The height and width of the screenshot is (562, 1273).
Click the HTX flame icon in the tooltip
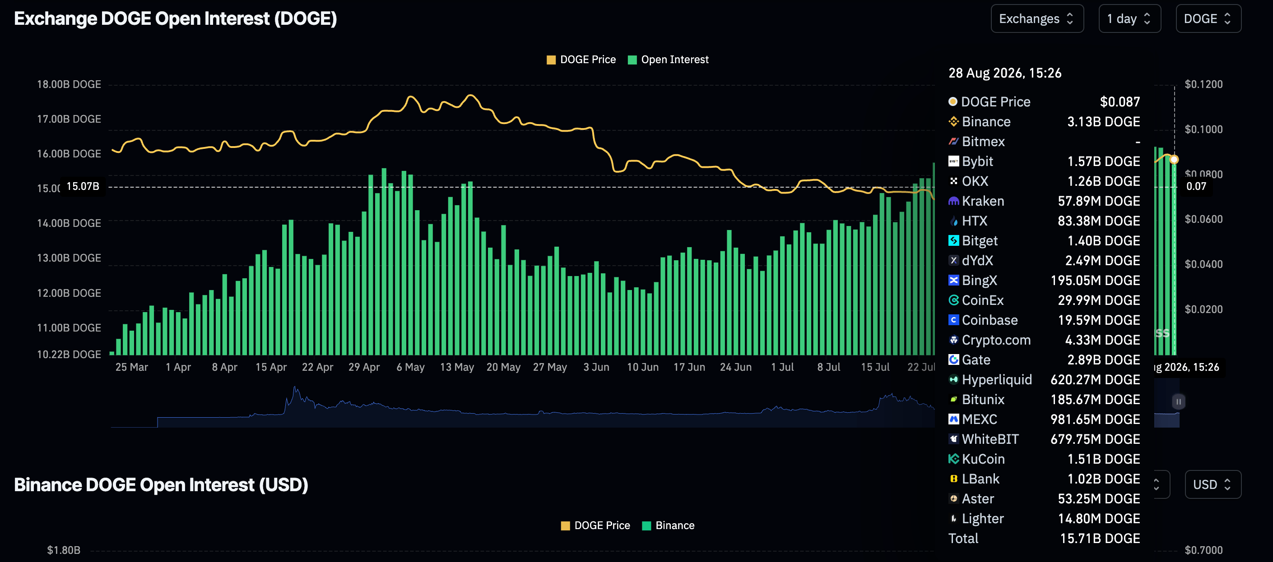tap(953, 221)
